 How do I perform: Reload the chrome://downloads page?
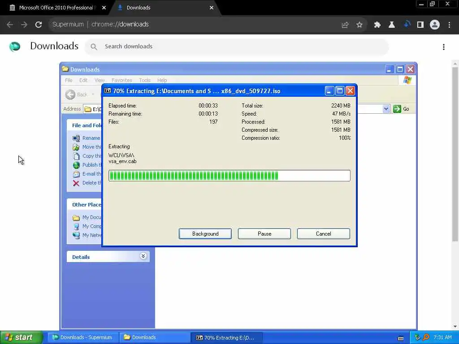[x=39, y=25]
